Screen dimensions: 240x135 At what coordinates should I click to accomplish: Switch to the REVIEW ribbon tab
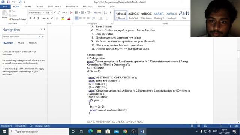(101, 7)
